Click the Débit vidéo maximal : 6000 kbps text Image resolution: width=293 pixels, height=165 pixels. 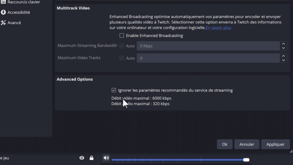coord(141,98)
